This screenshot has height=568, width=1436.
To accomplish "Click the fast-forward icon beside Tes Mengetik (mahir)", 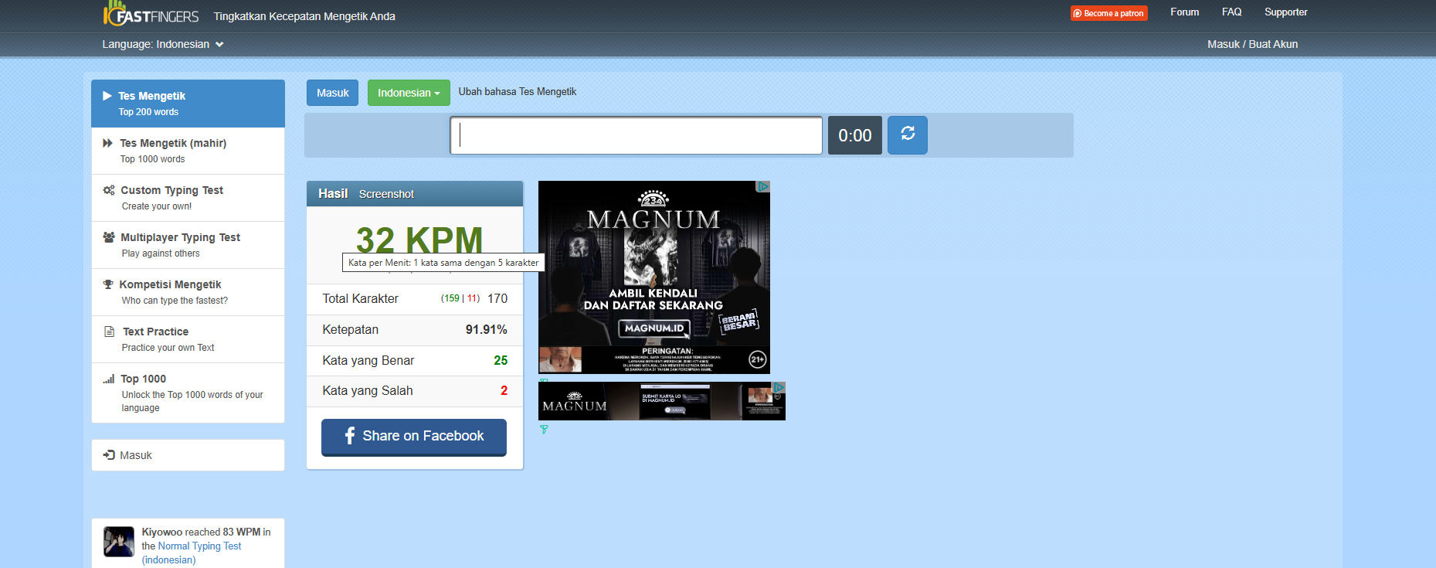I will click(107, 143).
